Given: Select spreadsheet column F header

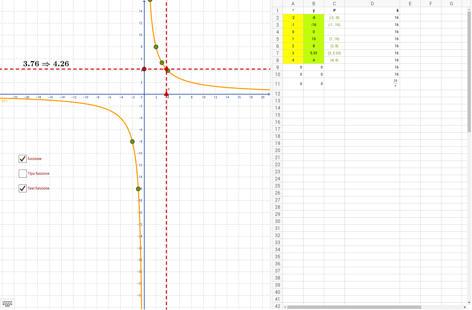Looking at the screenshot, I should tap(431, 4).
